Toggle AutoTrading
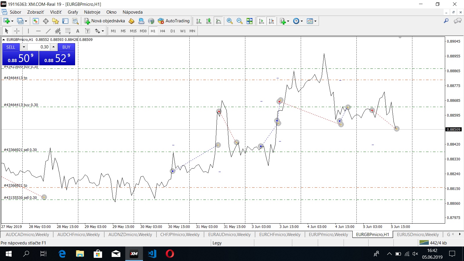Viewport: 464px width, 261px height. (173, 21)
